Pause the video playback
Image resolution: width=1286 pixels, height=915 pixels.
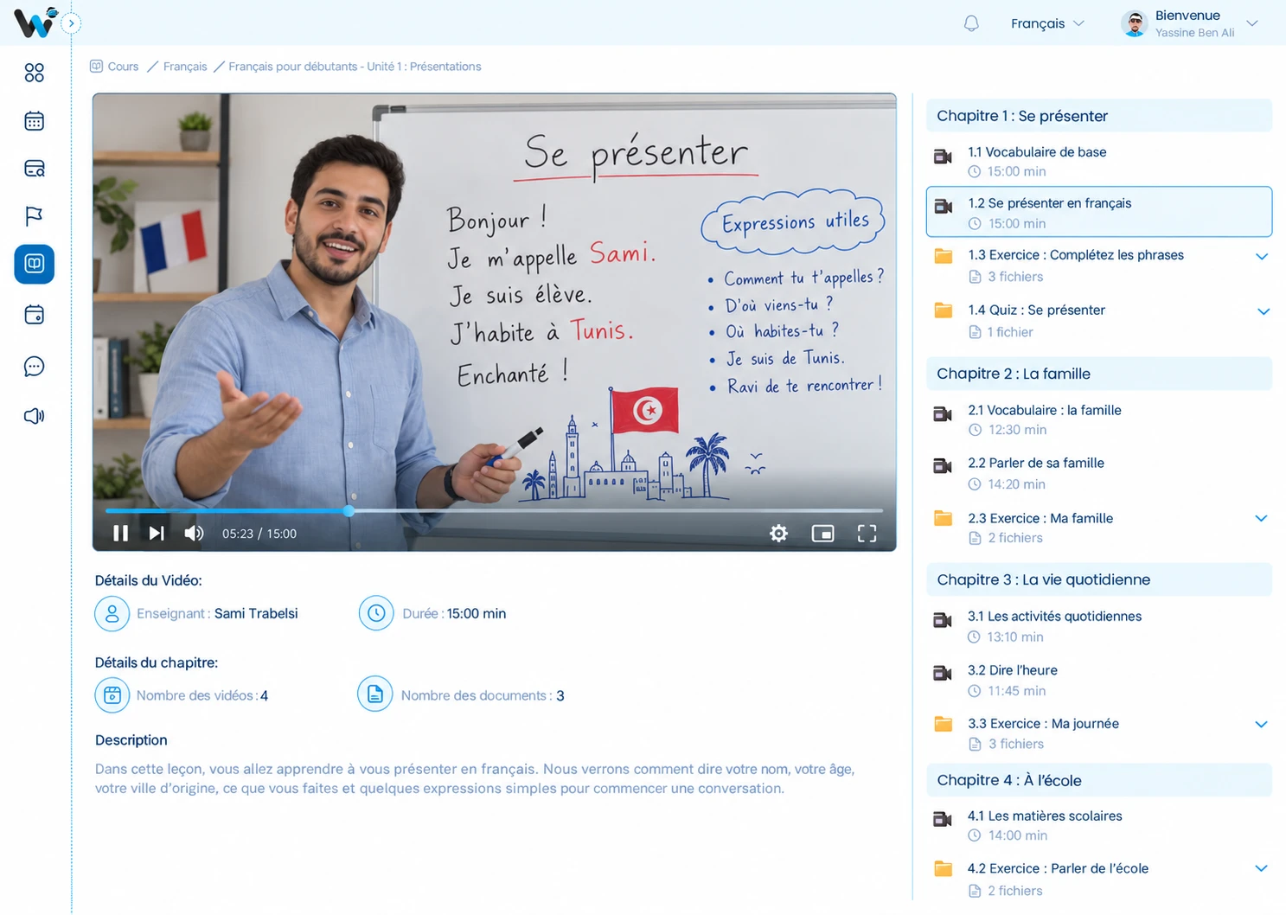pyautogui.click(x=121, y=534)
